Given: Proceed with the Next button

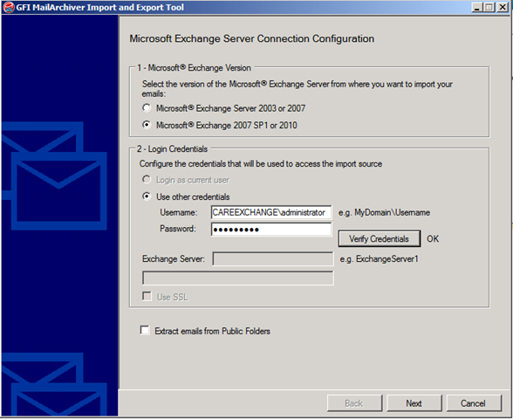Looking at the screenshot, I should pos(414,403).
